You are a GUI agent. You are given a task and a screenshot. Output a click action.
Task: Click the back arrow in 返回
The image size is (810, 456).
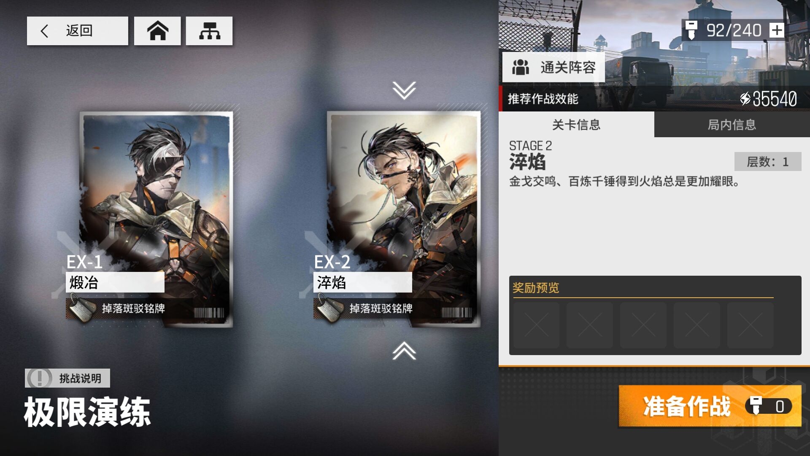point(44,31)
